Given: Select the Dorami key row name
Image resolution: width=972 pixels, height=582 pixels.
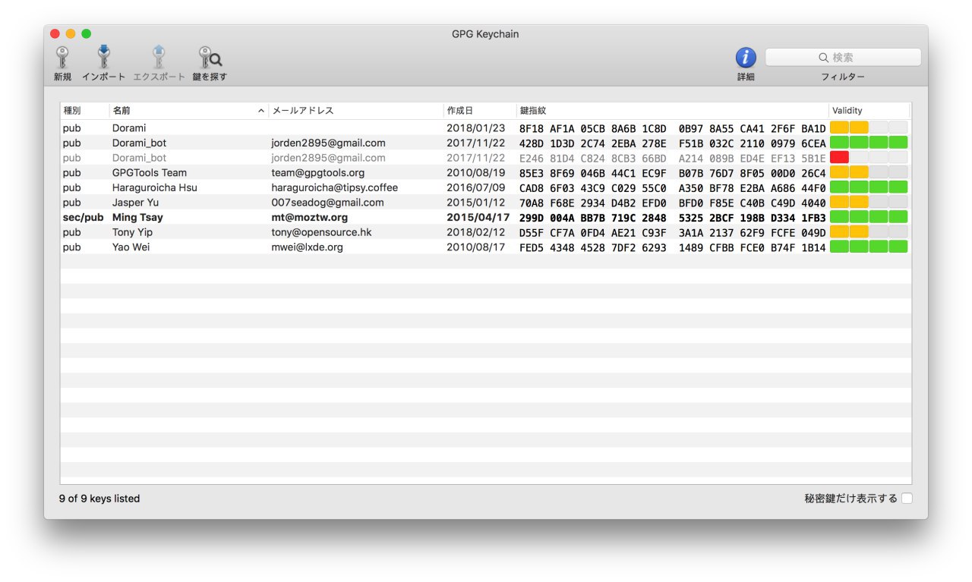Looking at the screenshot, I should pos(129,128).
